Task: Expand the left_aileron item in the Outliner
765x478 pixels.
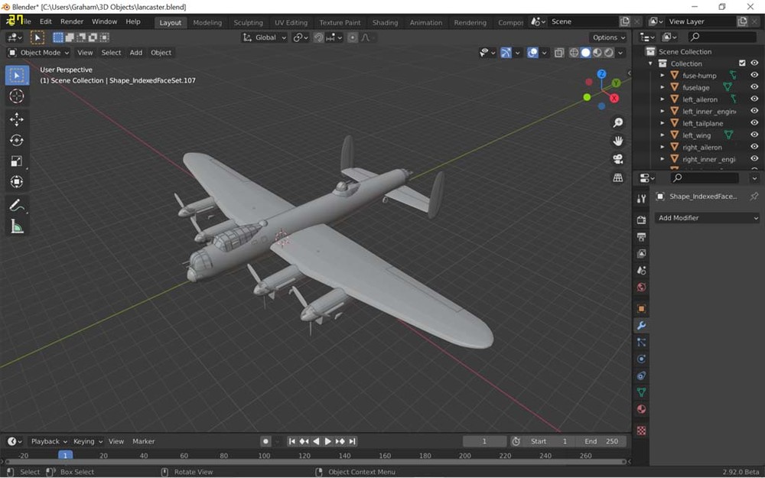Action: click(x=662, y=99)
